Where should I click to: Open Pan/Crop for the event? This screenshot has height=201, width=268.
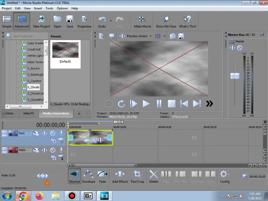137,176
